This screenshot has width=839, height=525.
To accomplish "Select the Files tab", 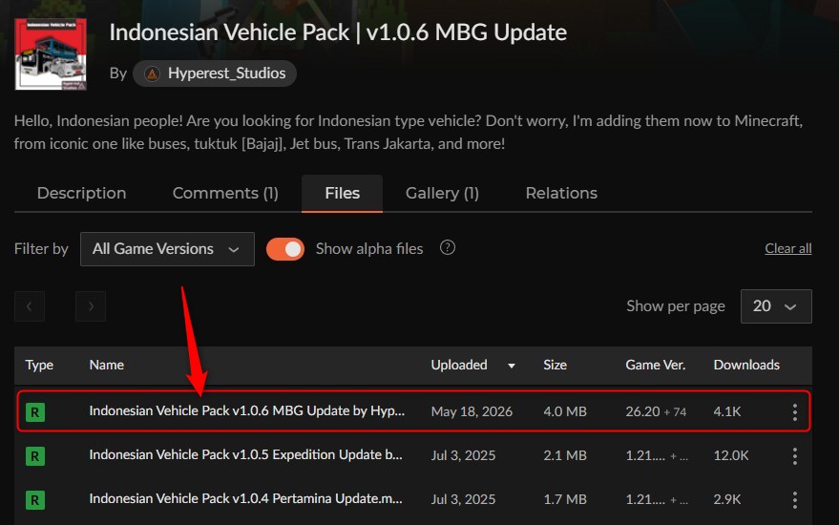I will pos(342,193).
